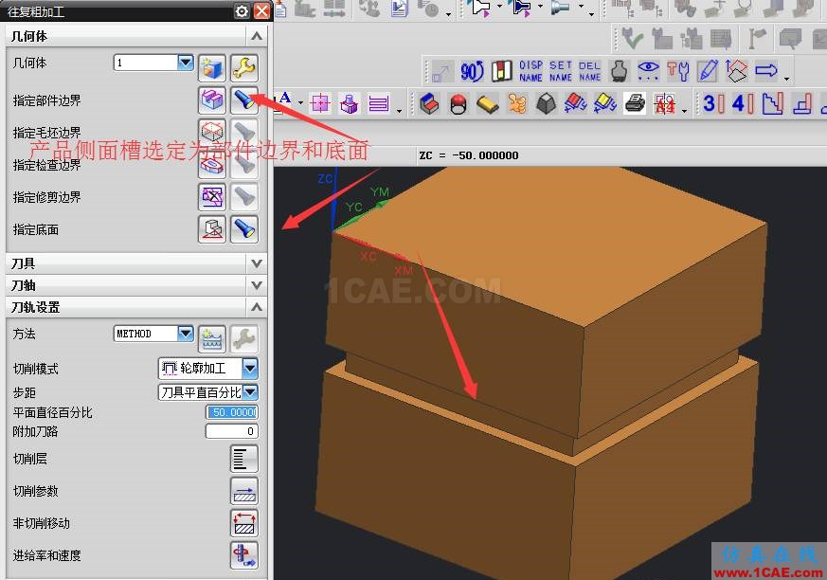Open the 方法 METHOD dropdown
The image size is (827, 580).
[185, 334]
